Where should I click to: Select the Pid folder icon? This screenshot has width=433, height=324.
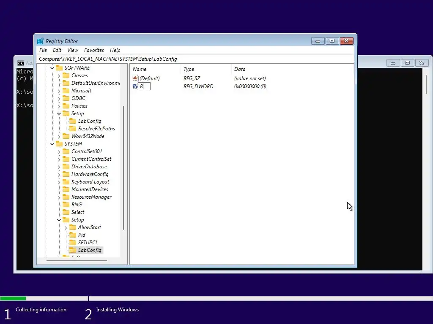tap(73, 235)
